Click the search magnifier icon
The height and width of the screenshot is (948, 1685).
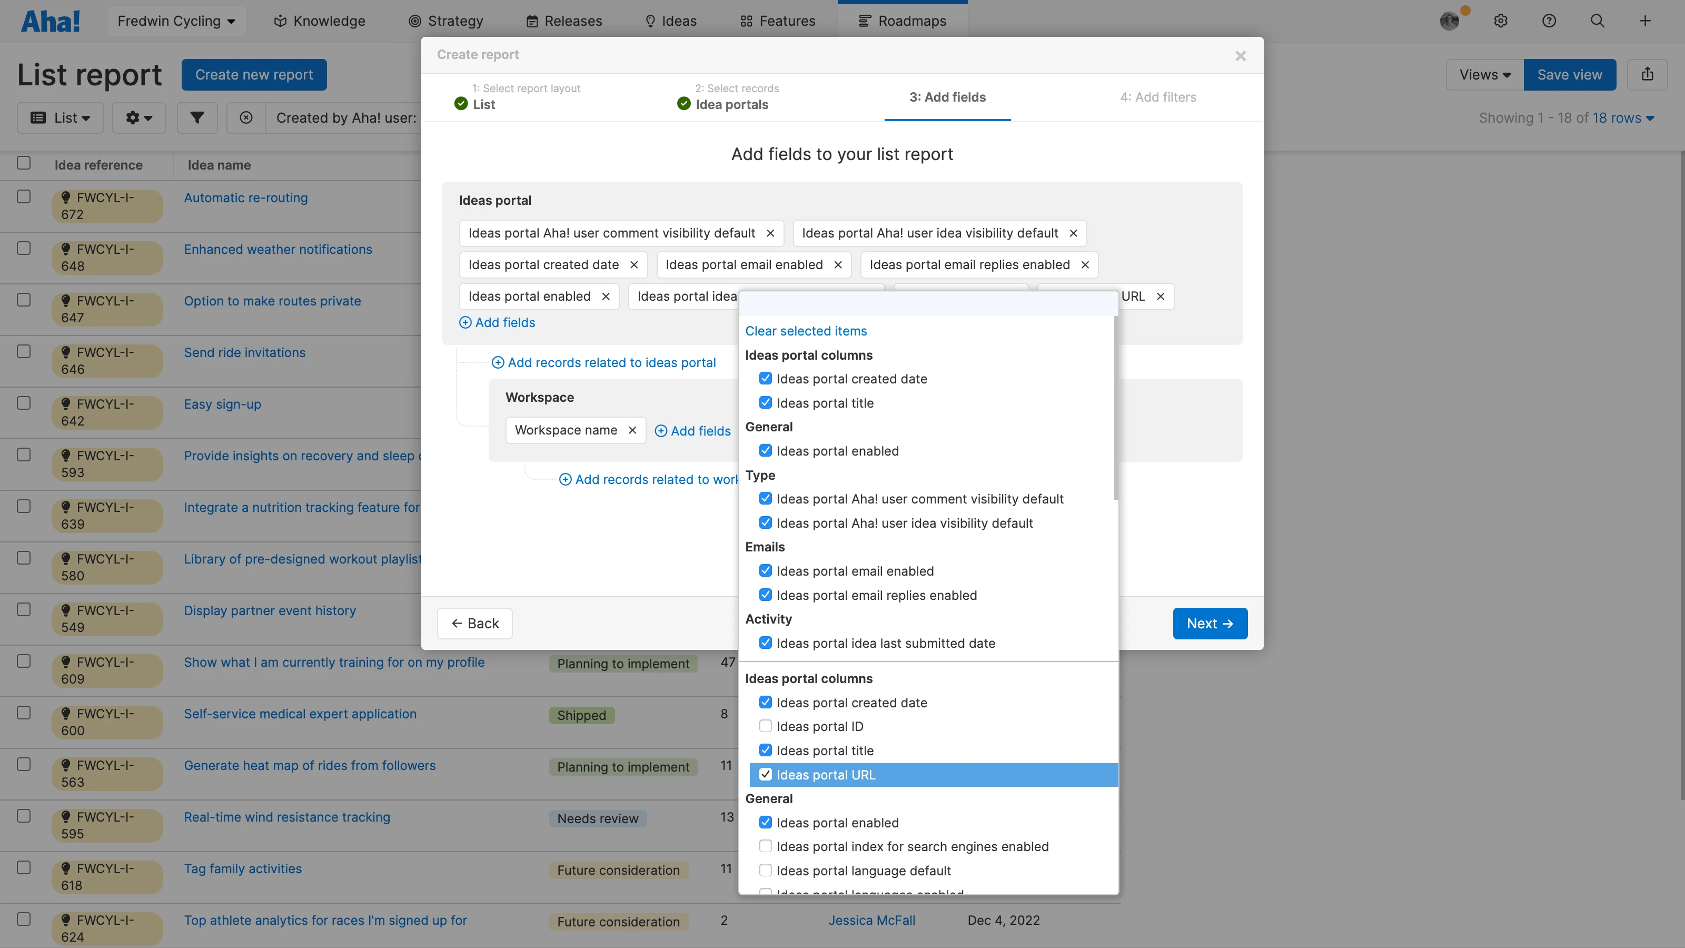[x=1597, y=21]
